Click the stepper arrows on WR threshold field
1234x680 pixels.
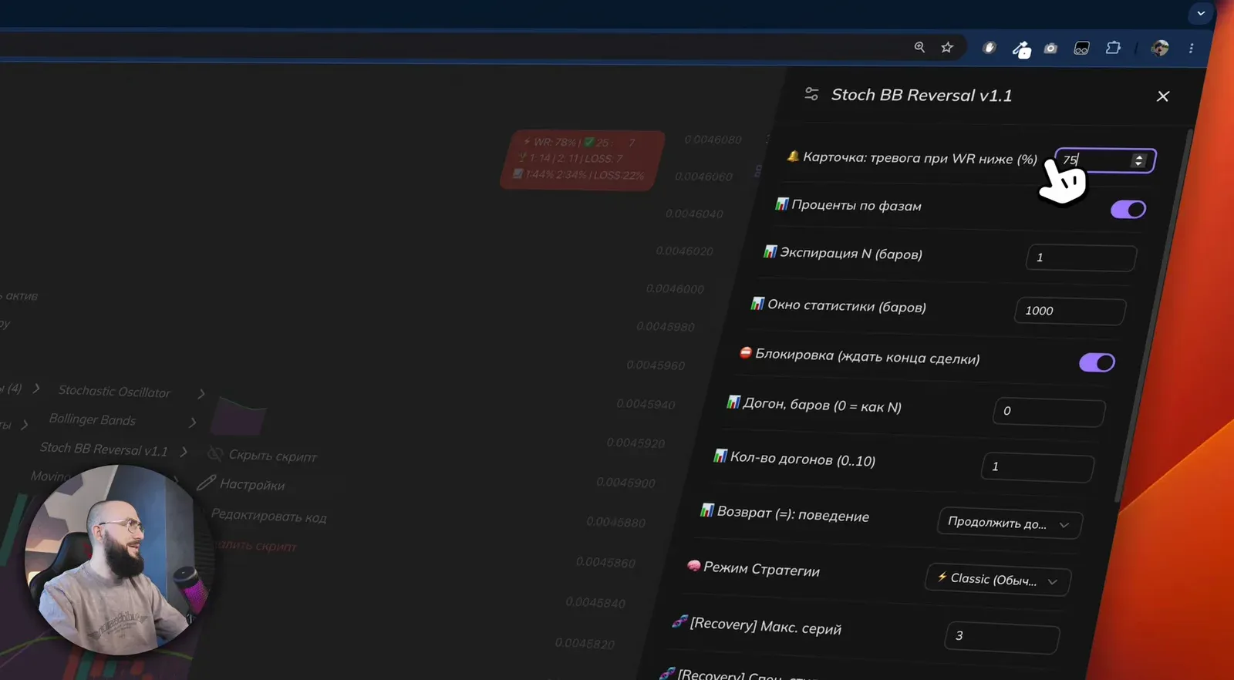1139,160
